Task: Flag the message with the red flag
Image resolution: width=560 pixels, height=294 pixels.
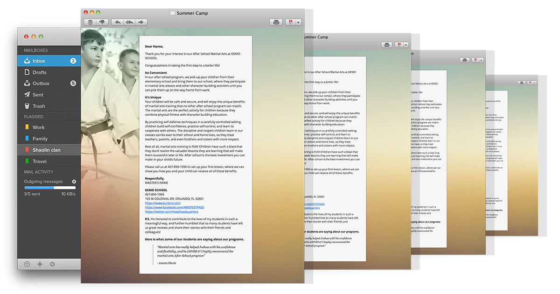Action: point(291,22)
